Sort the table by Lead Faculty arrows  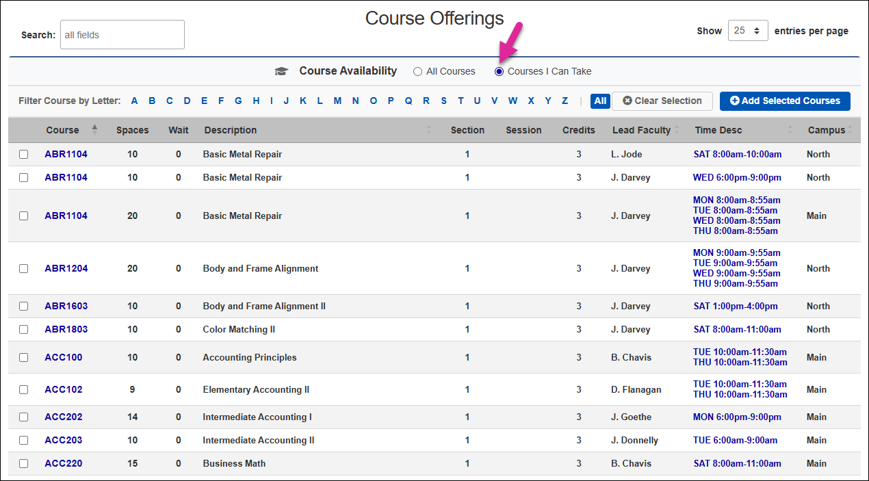[677, 130]
